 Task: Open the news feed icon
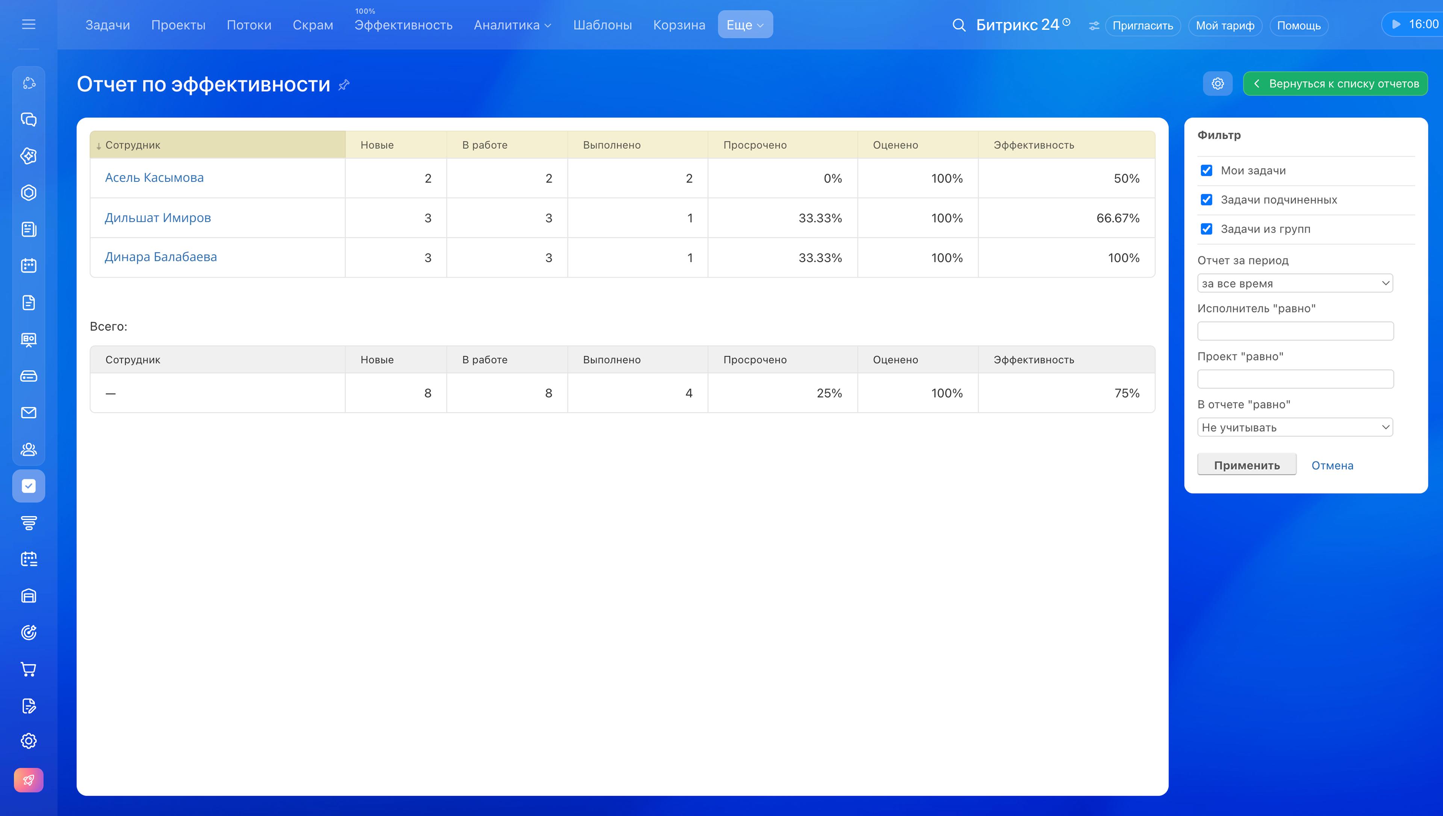pos(29,229)
